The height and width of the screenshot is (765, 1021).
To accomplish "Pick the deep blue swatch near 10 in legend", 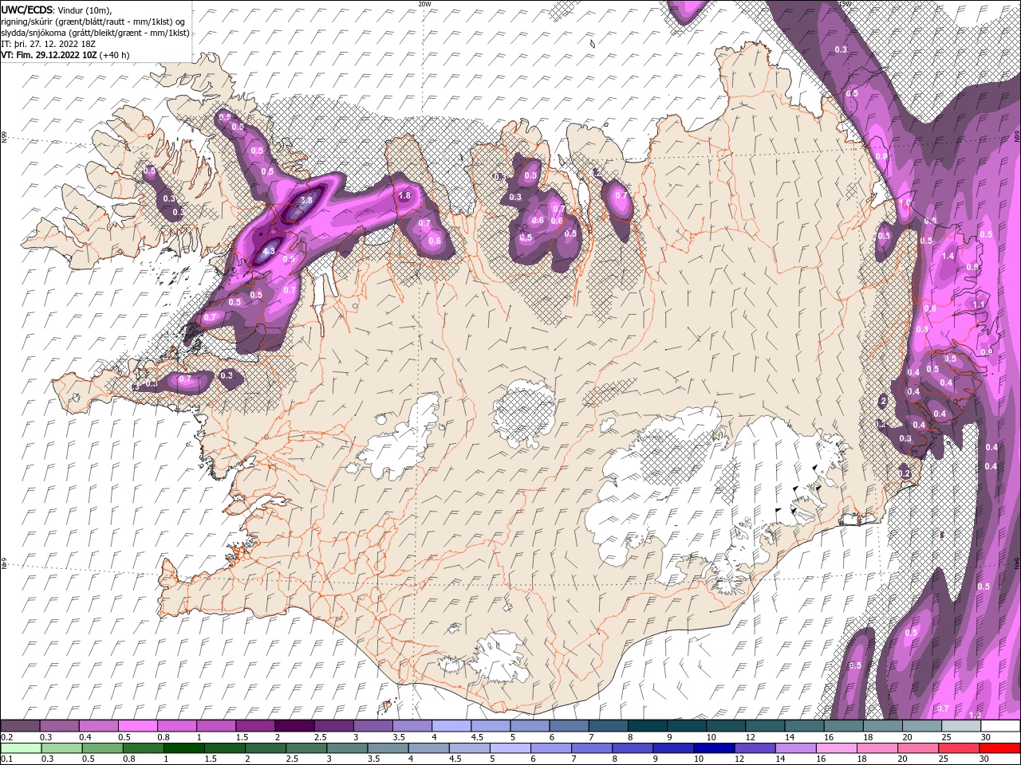I will pyautogui.click(x=713, y=748).
